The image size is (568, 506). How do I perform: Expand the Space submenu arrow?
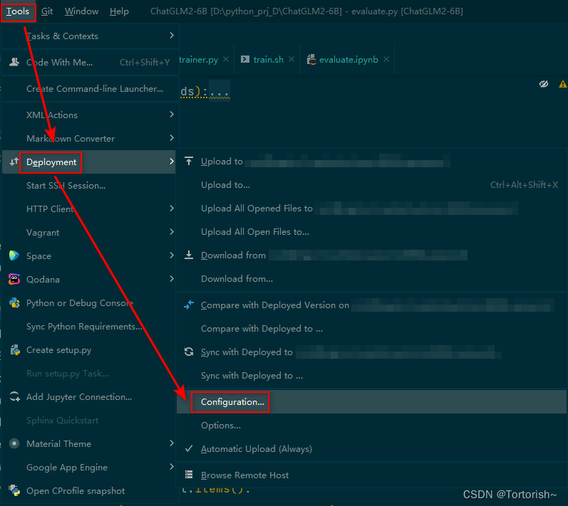[171, 255]
